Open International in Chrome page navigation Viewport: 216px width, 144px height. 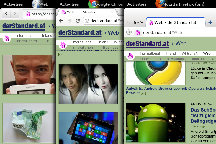[82, 42]
